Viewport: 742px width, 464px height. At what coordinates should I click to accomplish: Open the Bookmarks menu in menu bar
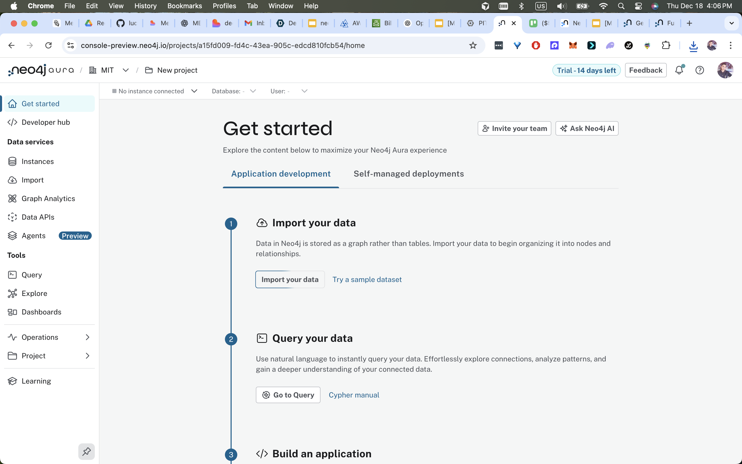(184, 6)
